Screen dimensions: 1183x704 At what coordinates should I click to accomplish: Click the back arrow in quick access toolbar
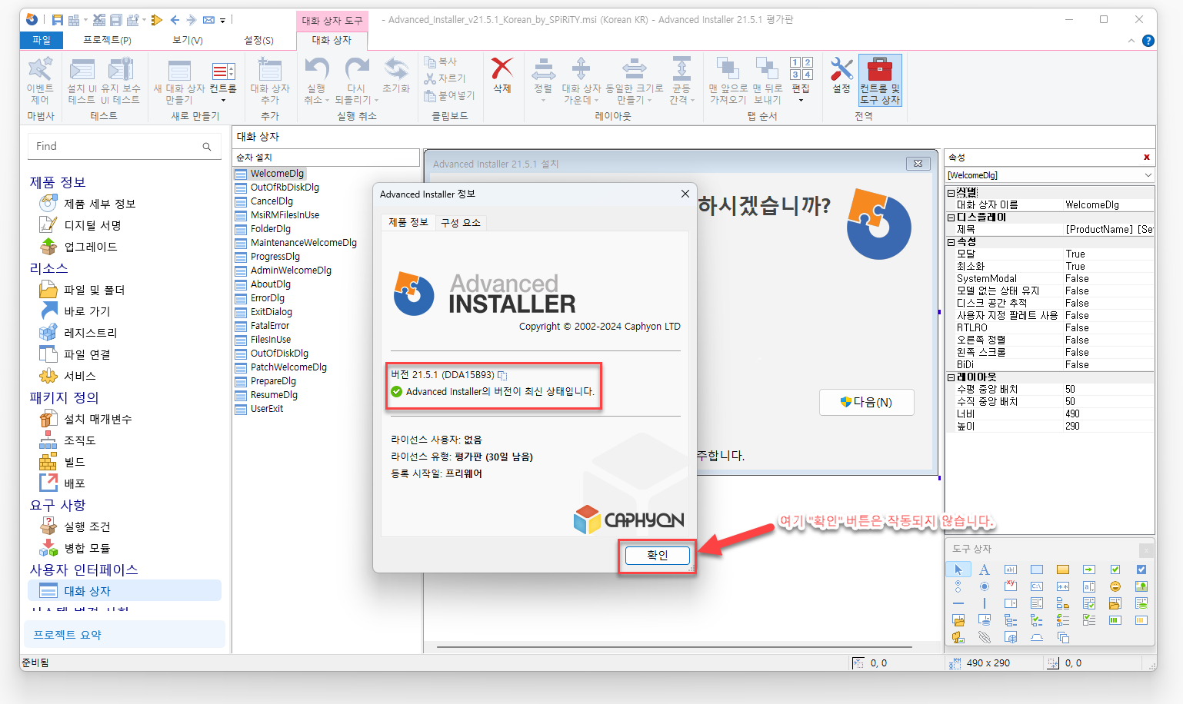(175, 20)
